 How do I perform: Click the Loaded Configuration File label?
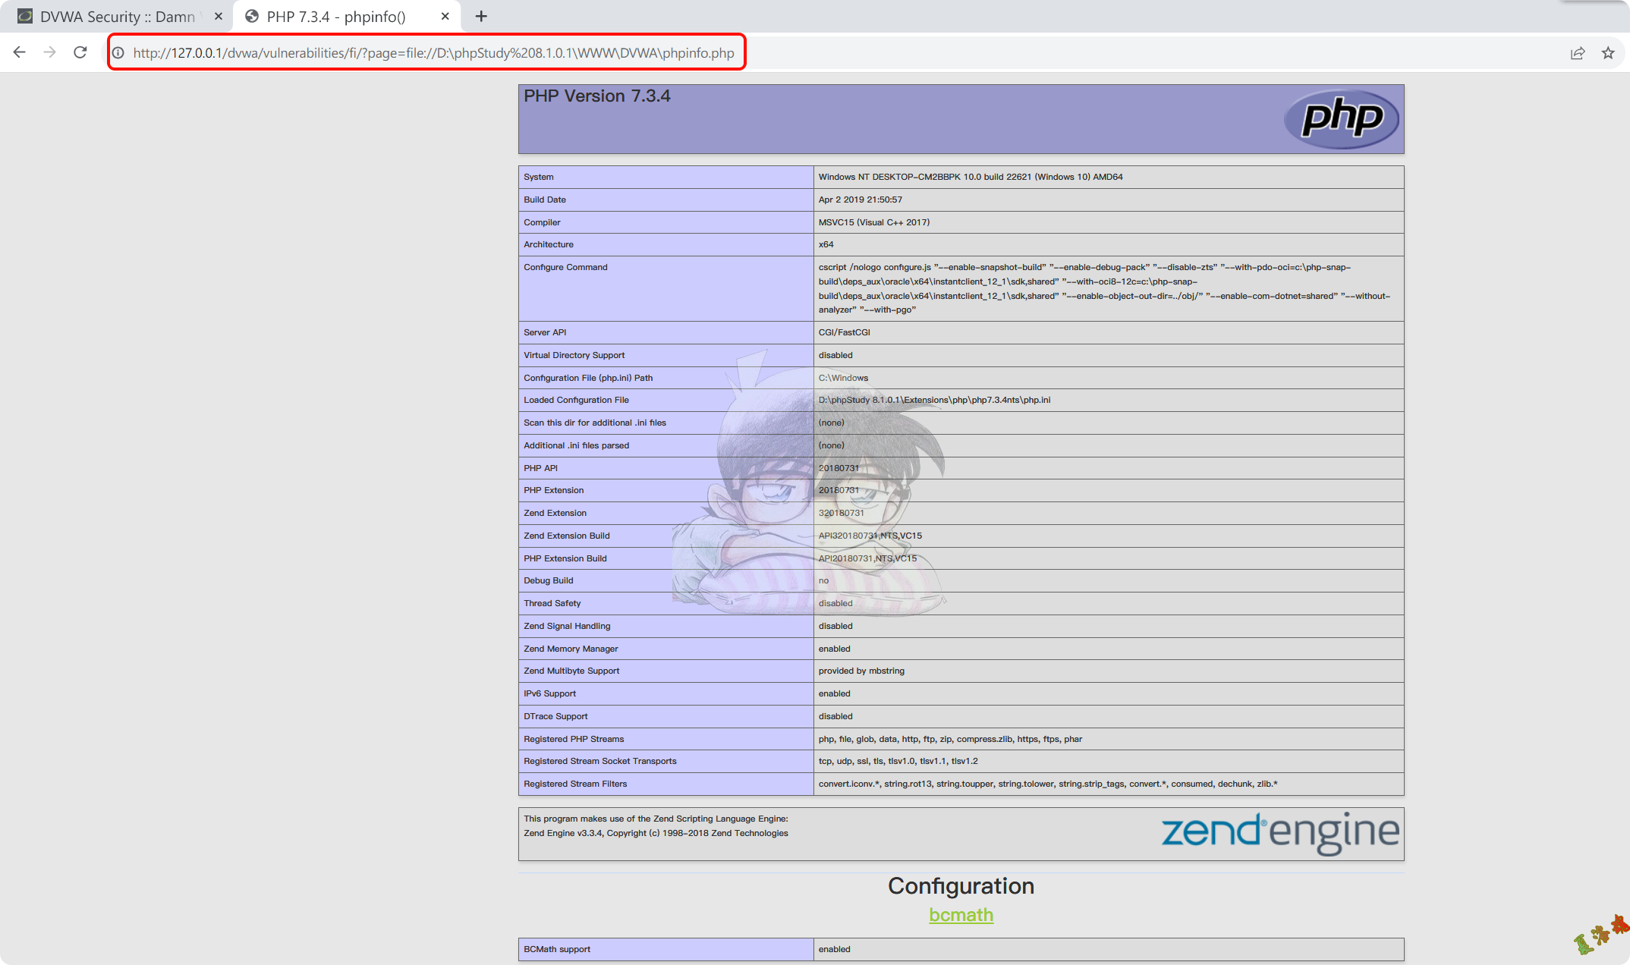click(576, 400)
